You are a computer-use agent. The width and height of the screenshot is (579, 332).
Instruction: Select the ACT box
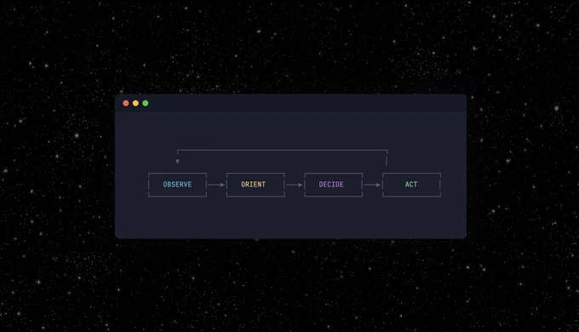[x=412, y=185]
